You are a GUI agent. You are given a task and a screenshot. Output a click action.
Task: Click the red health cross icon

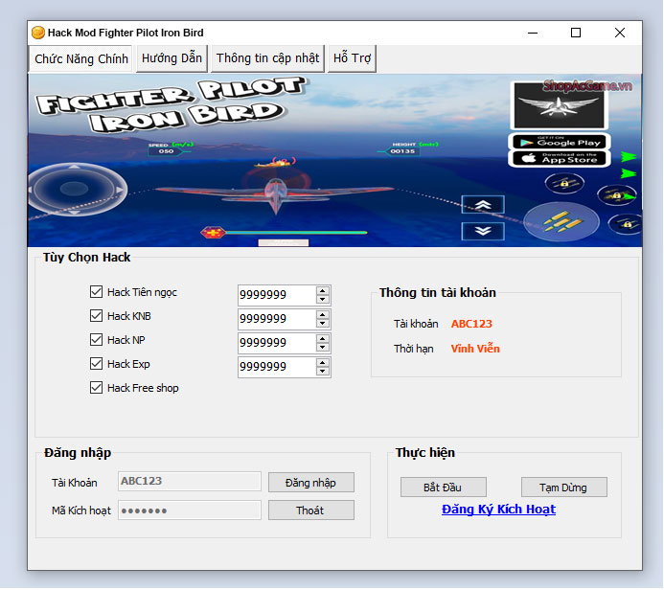click(213, 233)
